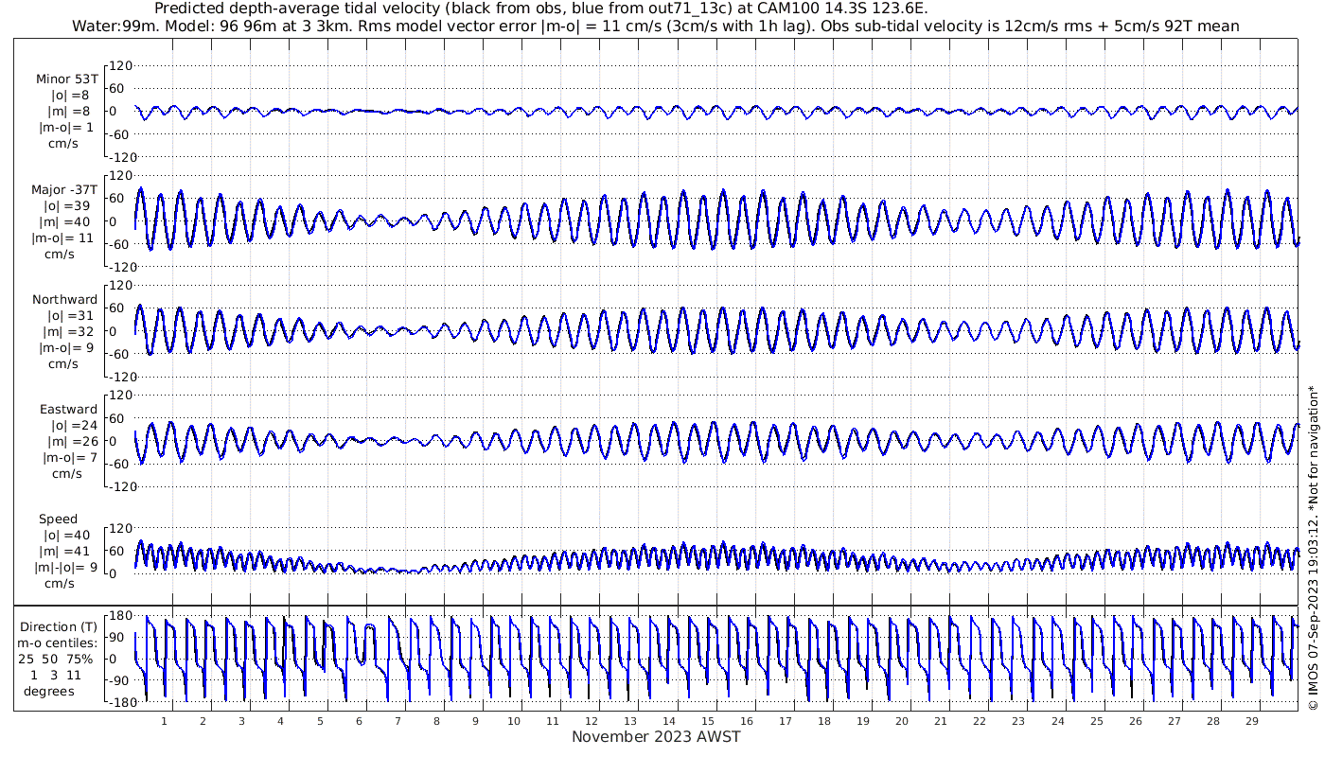Select the "Eastward" panel label
The height and width of the screenshot is (757, 1325).
(68, 410)
